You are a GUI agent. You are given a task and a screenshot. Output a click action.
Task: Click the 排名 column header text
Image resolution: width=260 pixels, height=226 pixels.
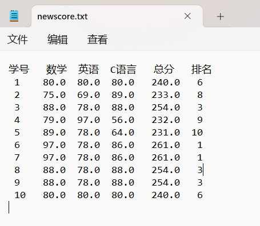coord(201,69)
